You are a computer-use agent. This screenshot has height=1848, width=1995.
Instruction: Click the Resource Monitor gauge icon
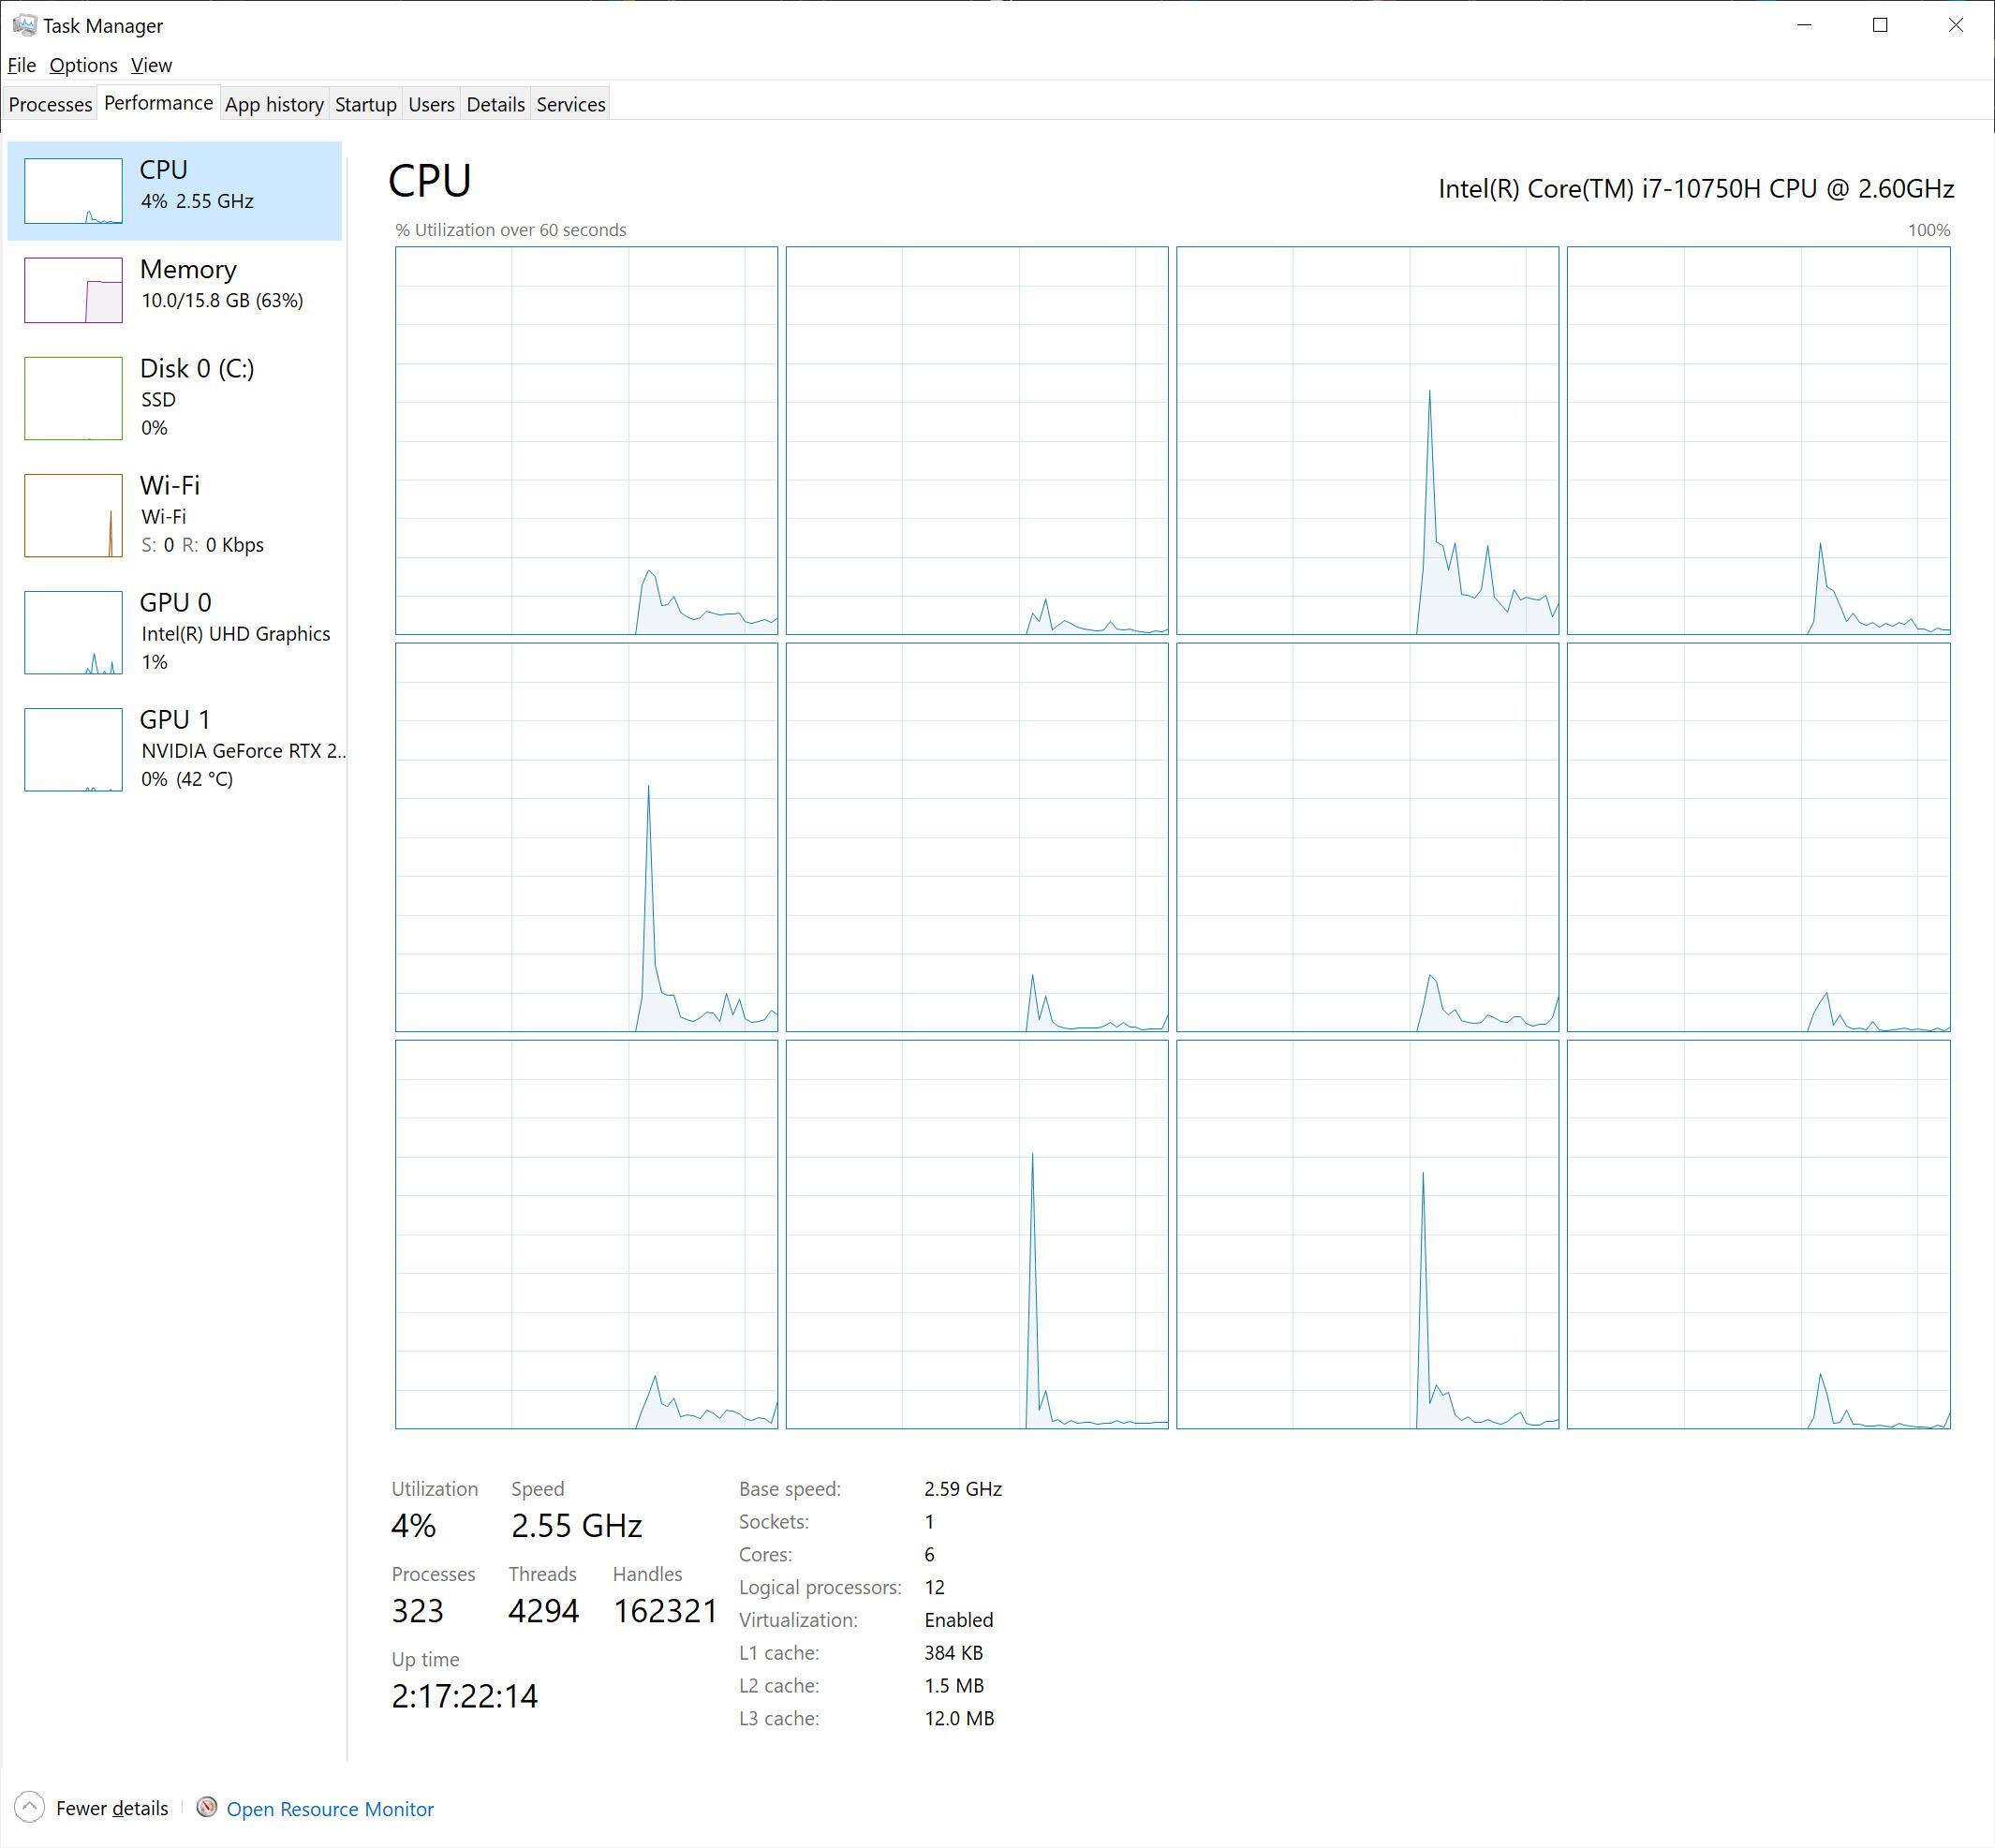tap(207, 1807)
